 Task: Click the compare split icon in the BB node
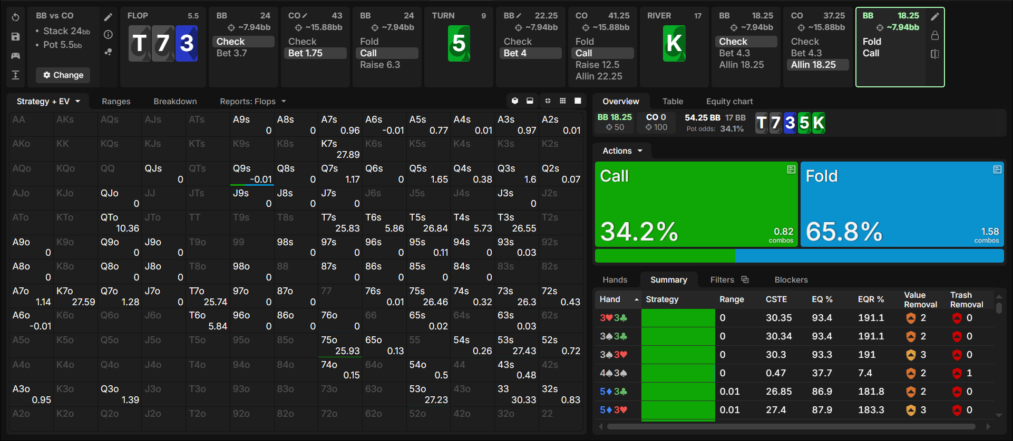[x=935, y=54]
